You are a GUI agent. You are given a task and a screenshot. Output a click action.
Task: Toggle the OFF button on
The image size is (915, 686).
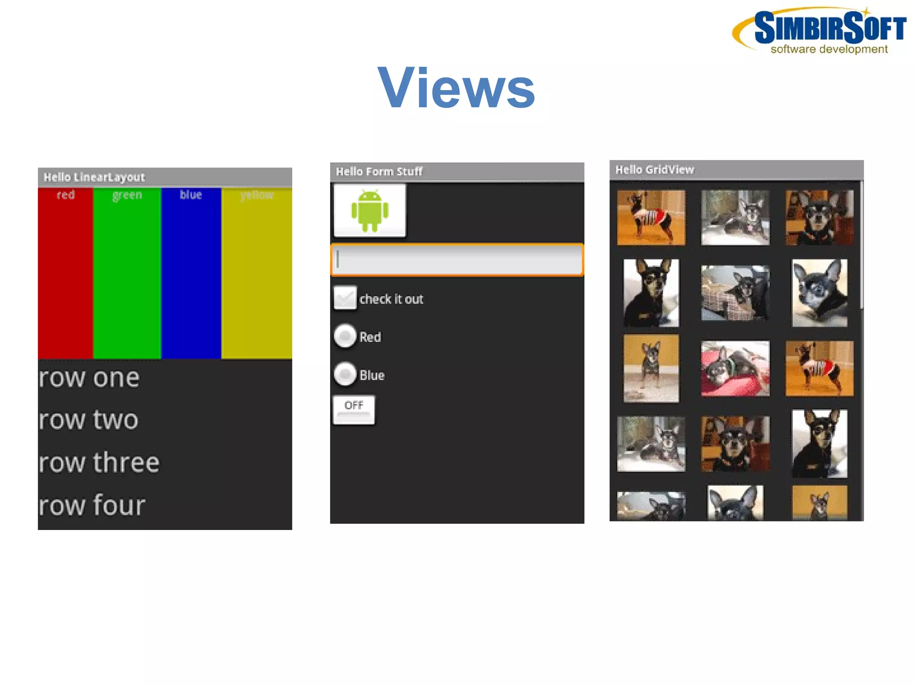click(354, 409)
